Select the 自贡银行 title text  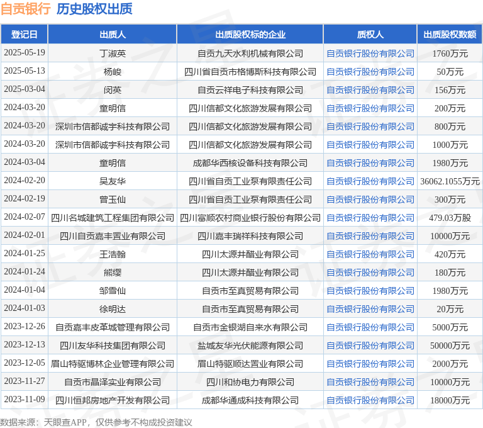26,9
